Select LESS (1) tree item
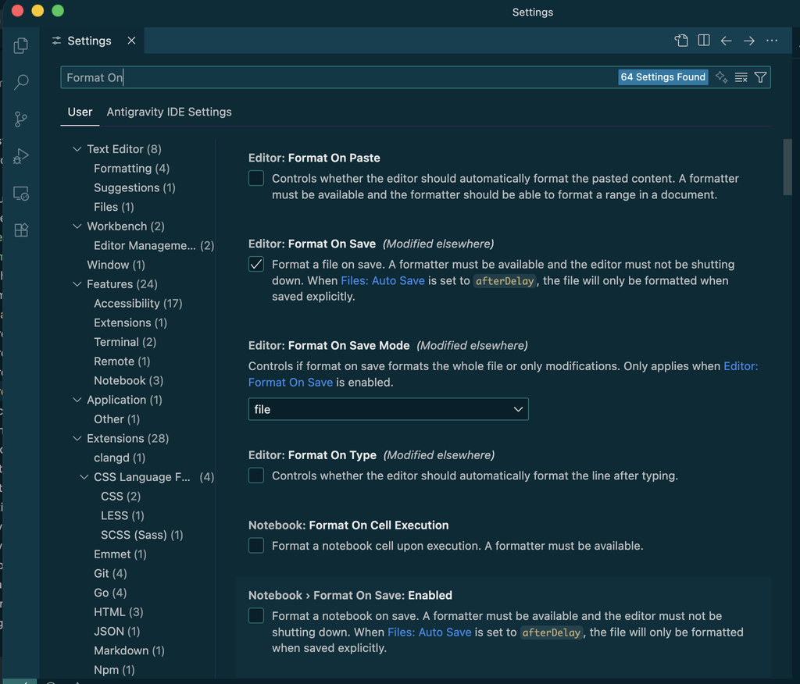Image resolution: width=800 pixels, height=684 pixels. (x=123, y=515)
